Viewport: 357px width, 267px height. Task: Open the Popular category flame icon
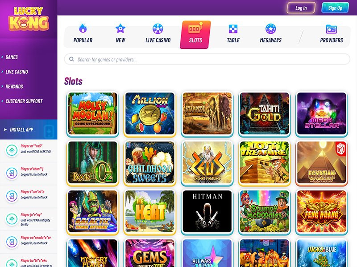click(83, 28)
